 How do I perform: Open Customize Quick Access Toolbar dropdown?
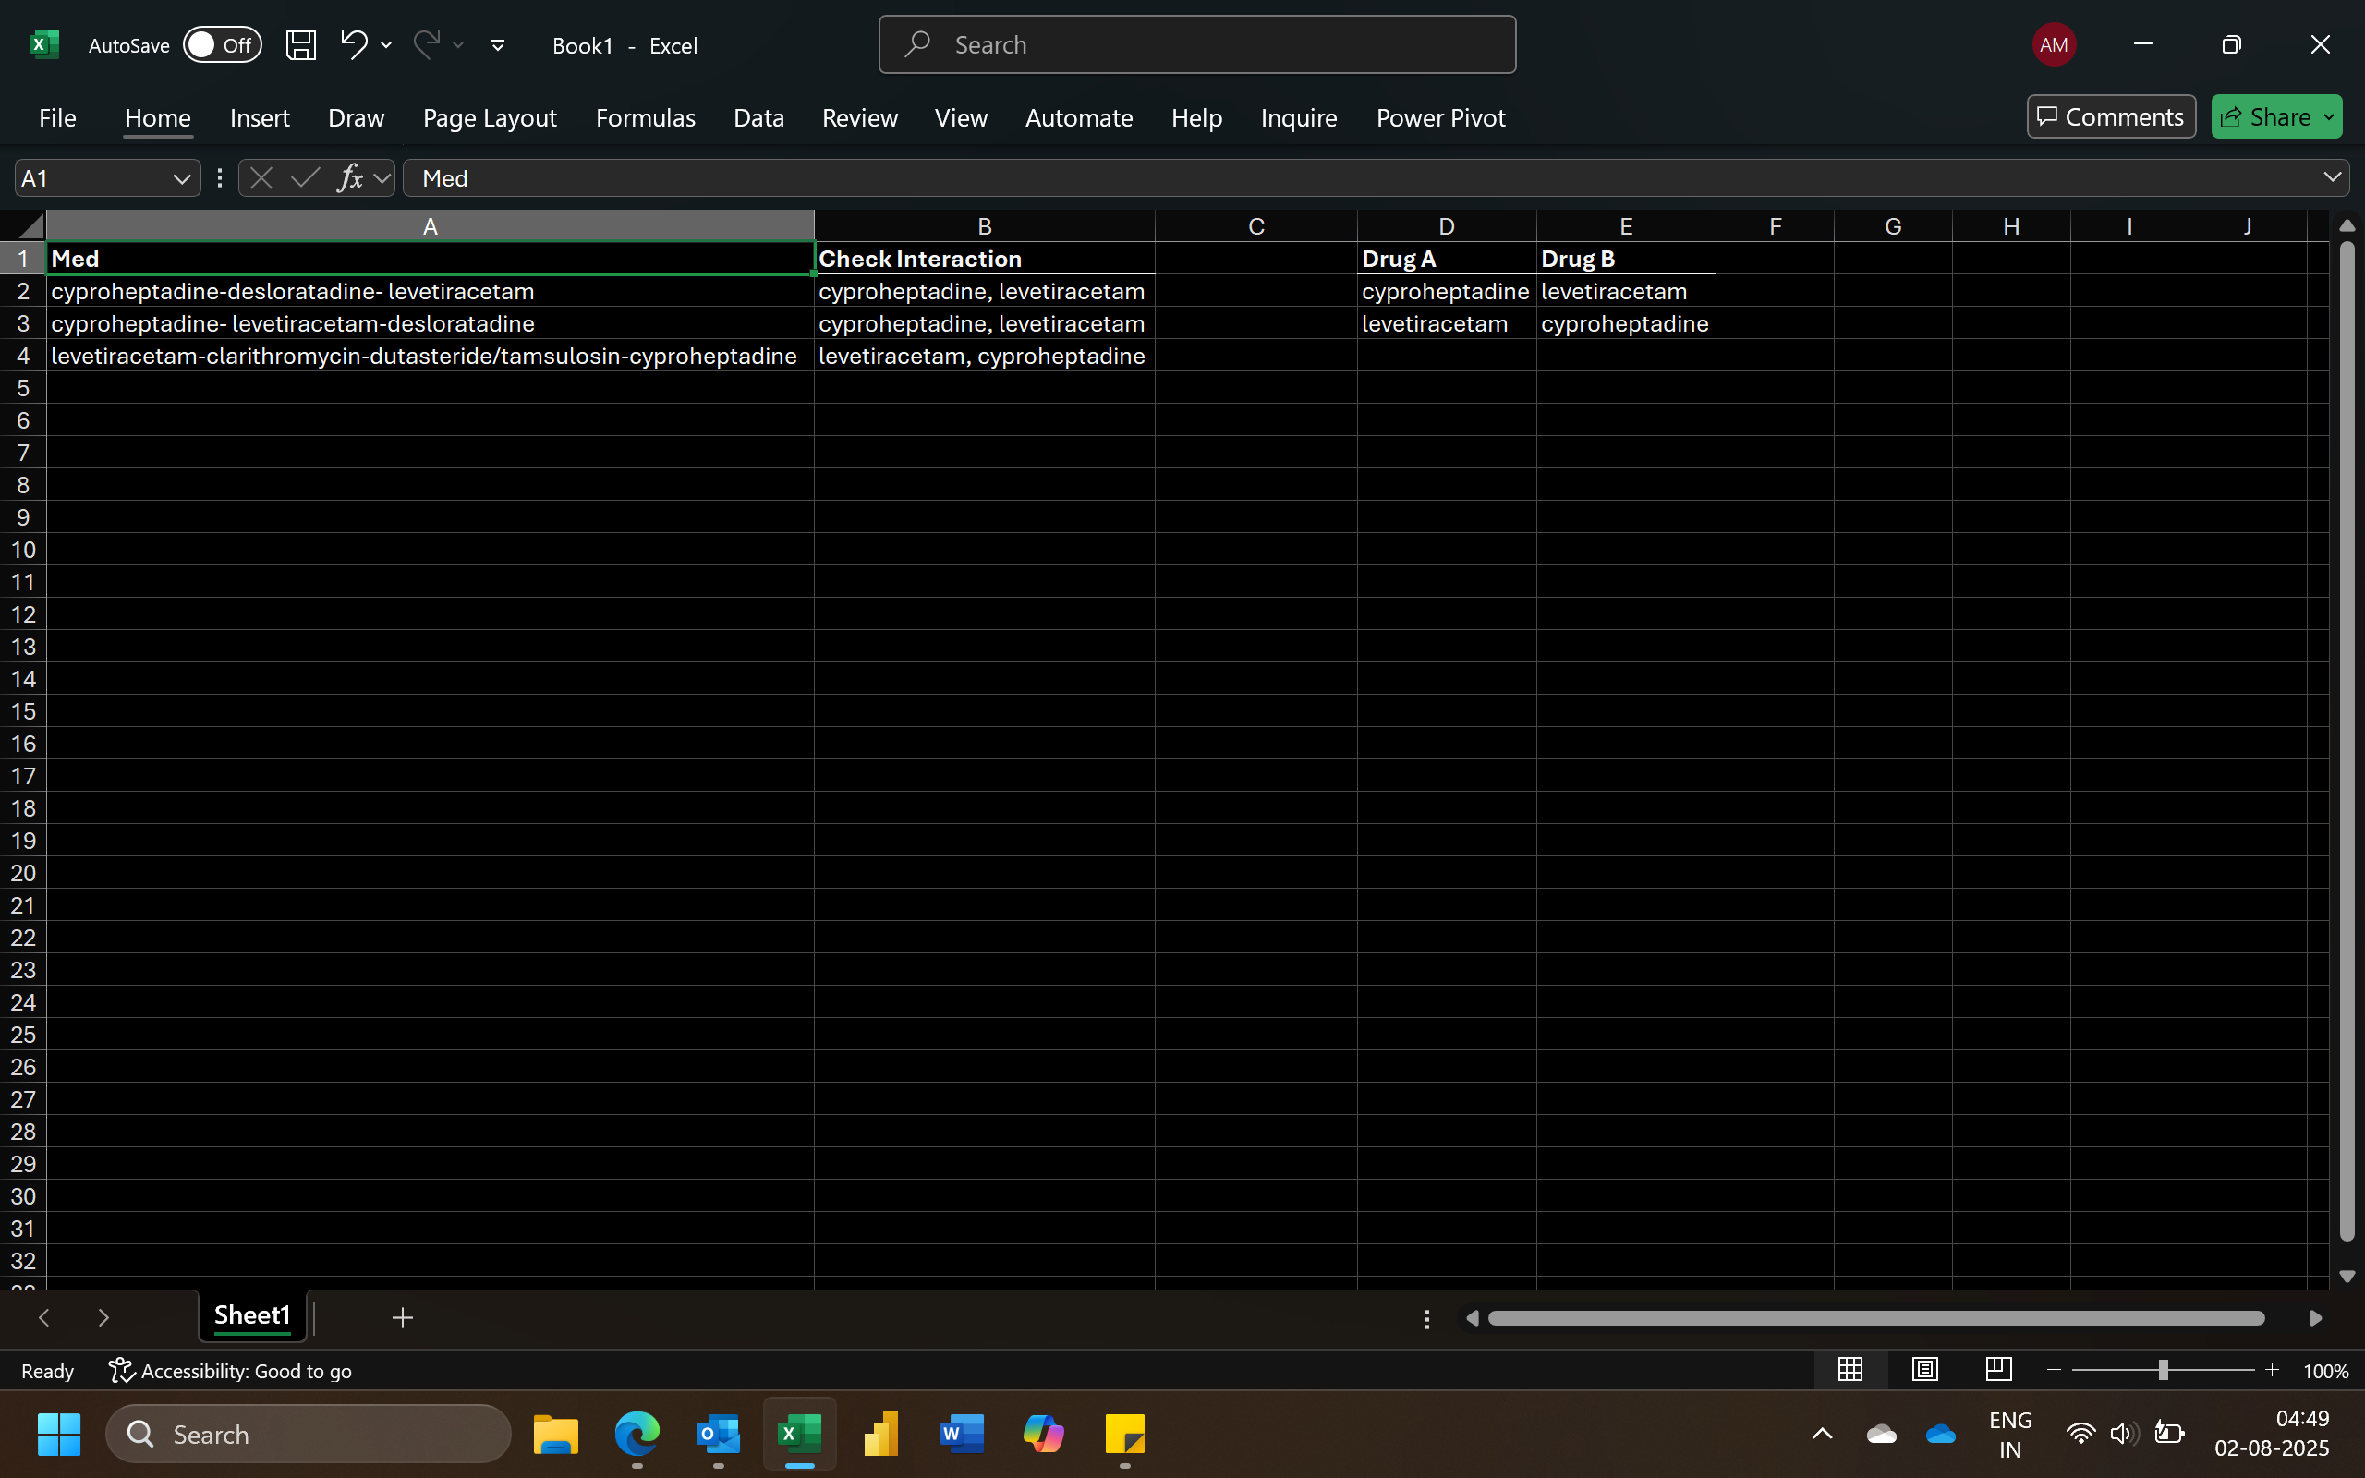(x=497, y=45)
